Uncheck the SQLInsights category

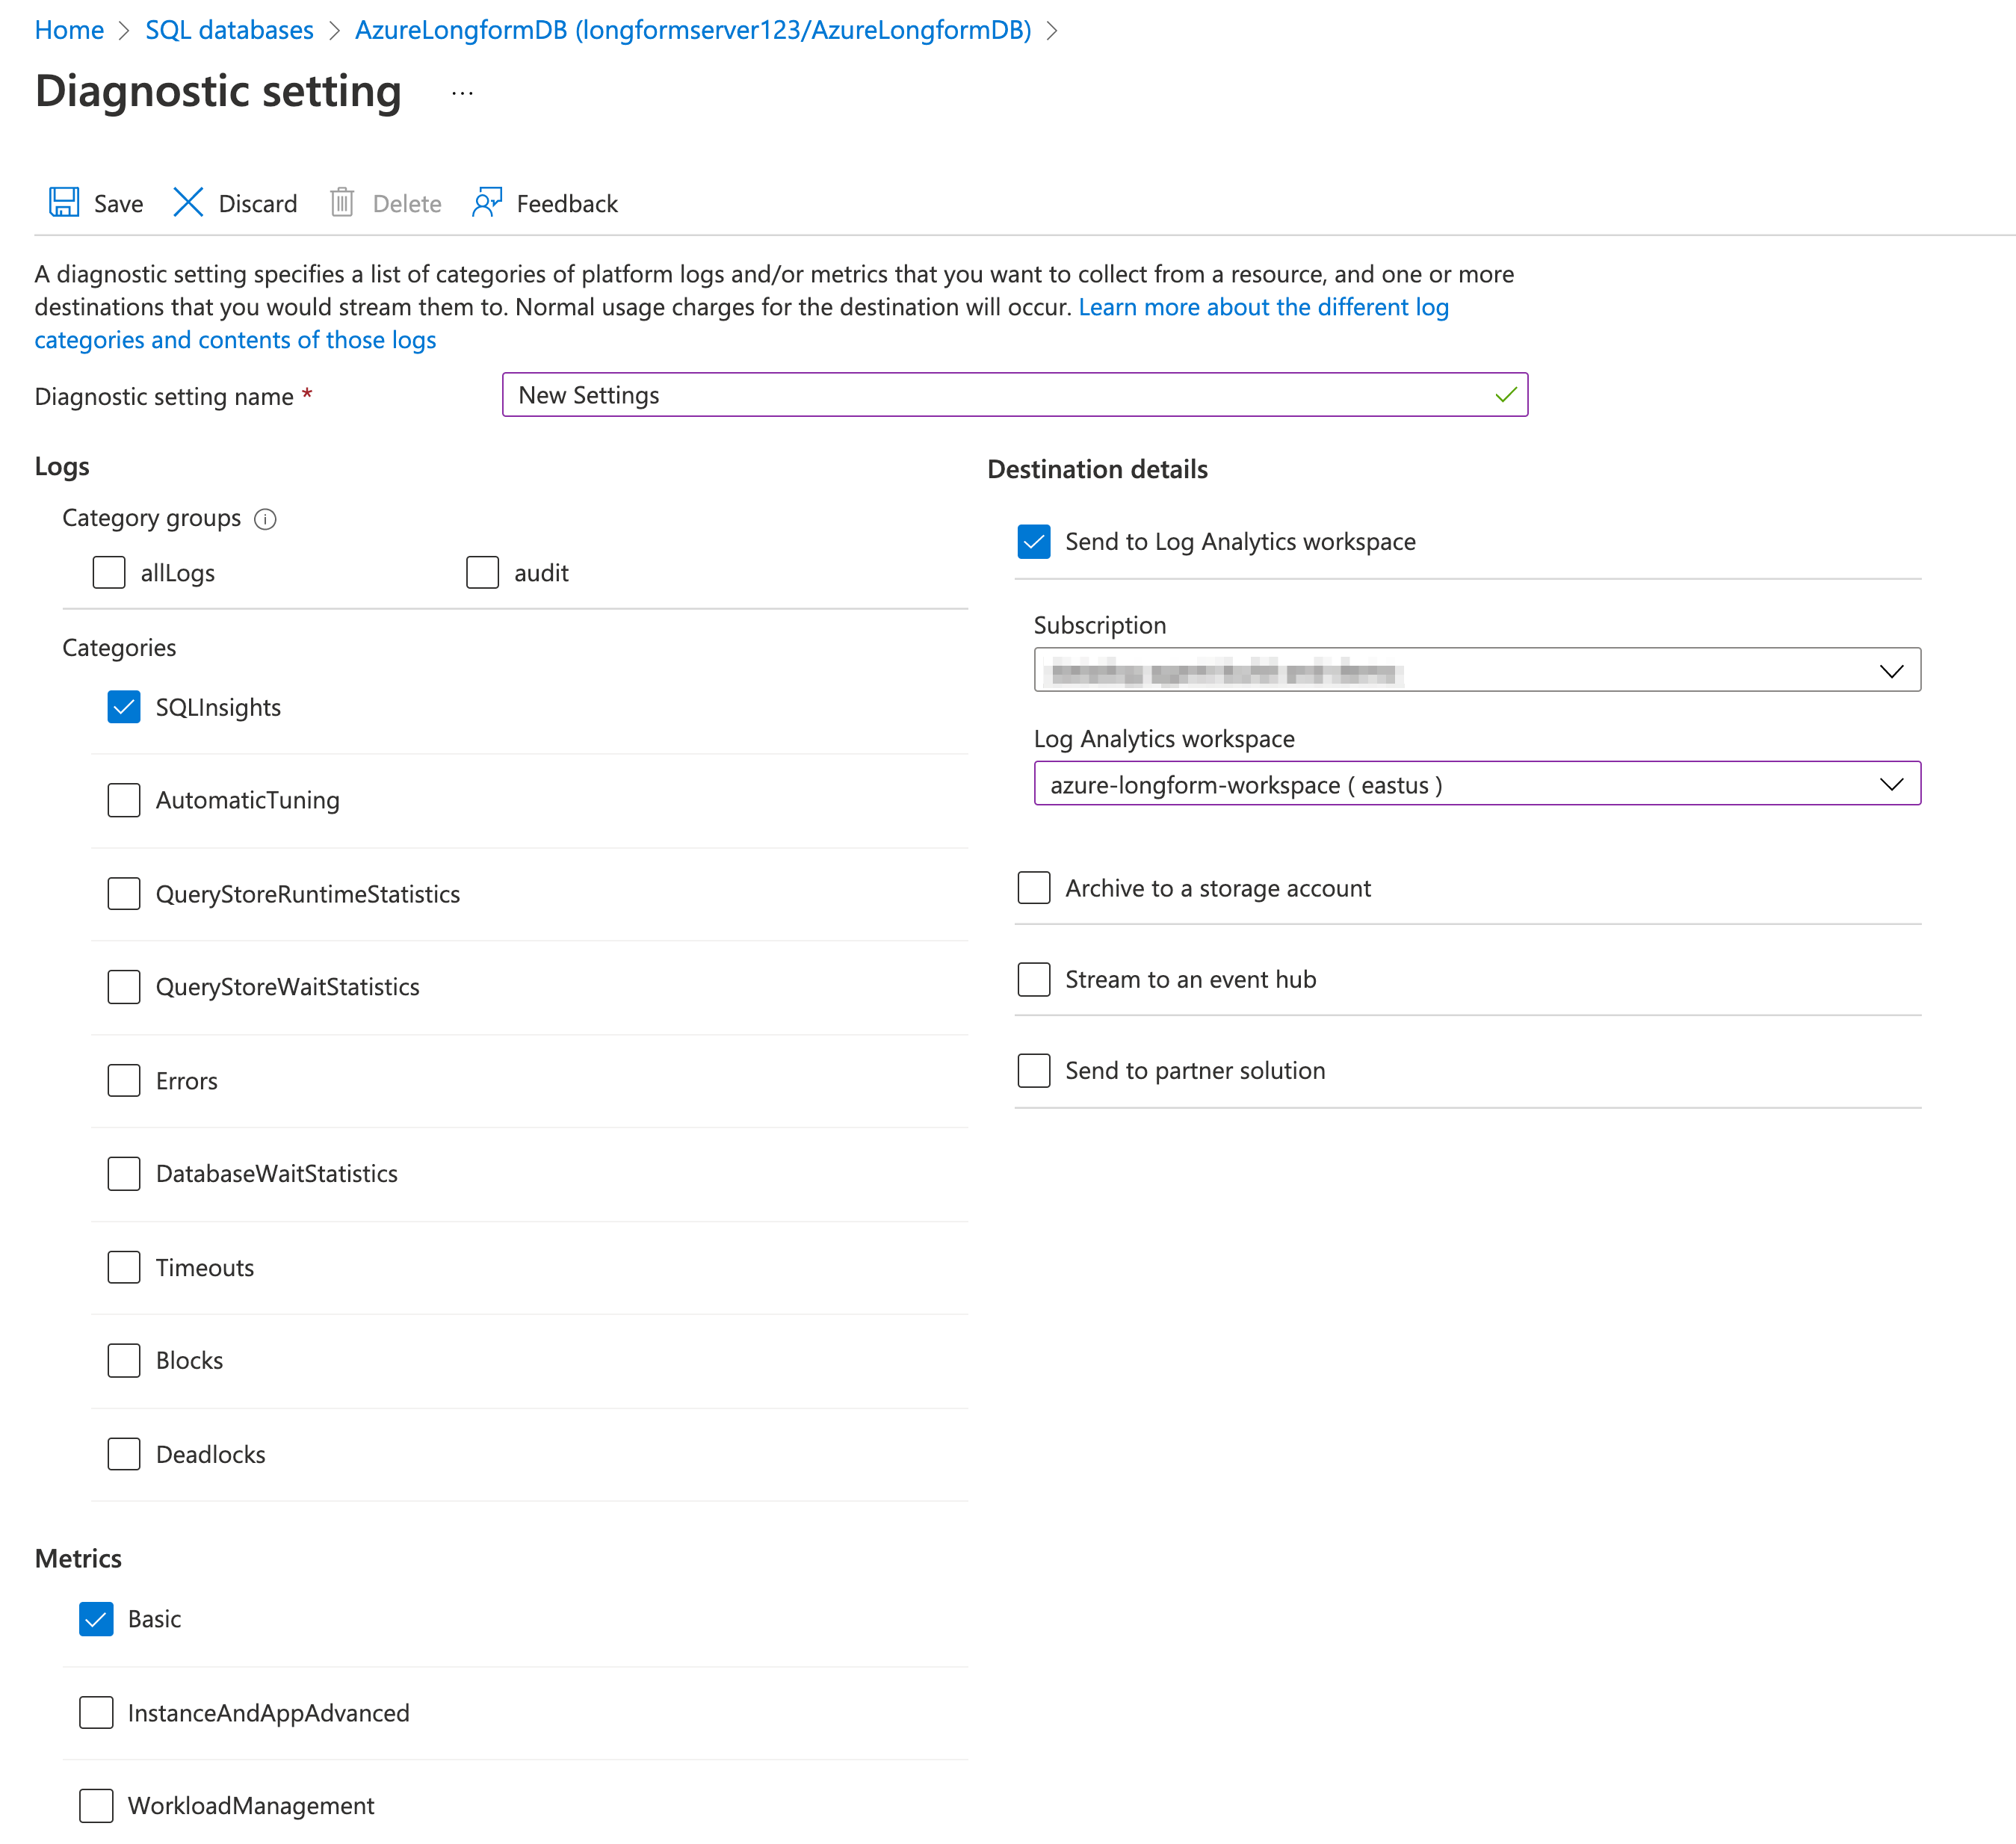(123, 707)
